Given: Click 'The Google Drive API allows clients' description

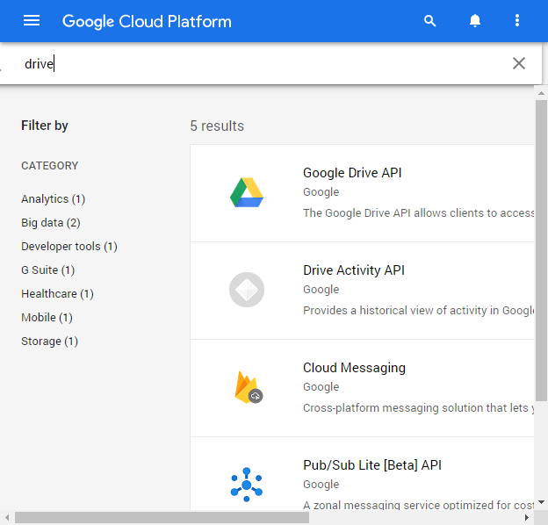Looking at the screenshot, I should point(418,213).
